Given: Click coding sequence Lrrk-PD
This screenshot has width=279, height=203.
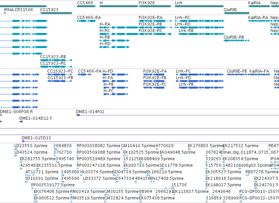Looking at the screenshot, I should click(200, 81).
